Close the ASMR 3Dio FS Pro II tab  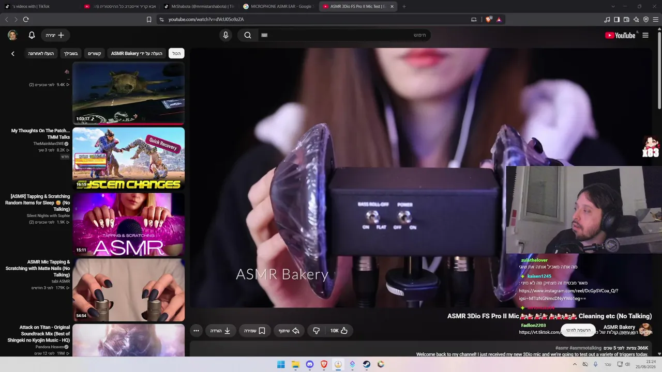pos(392,6)
